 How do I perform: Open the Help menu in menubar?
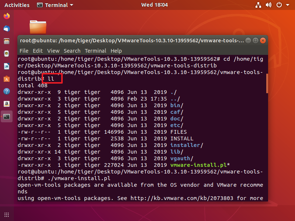[116, 51]
